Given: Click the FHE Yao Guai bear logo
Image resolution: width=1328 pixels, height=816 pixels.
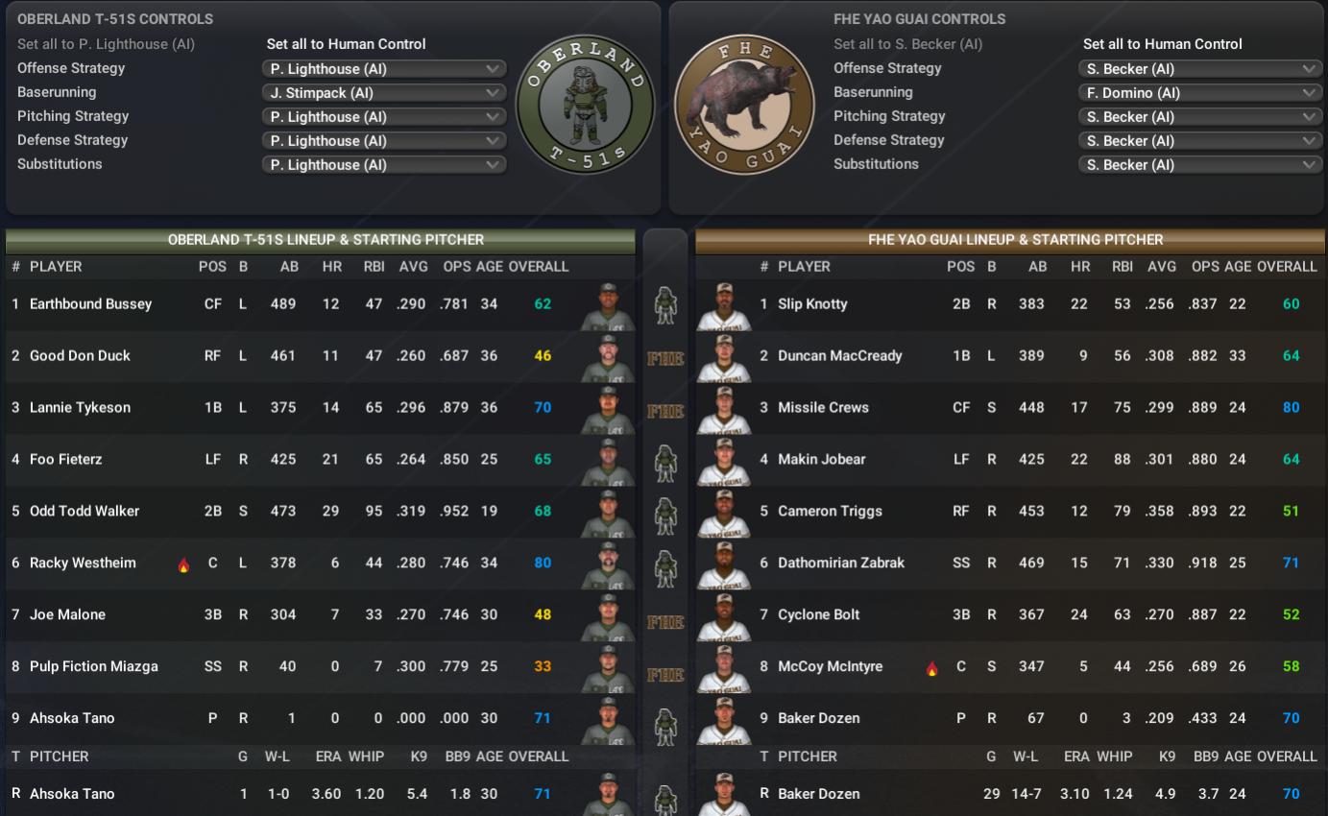Looking at the screenshot, I should click(x=744, y=105).
